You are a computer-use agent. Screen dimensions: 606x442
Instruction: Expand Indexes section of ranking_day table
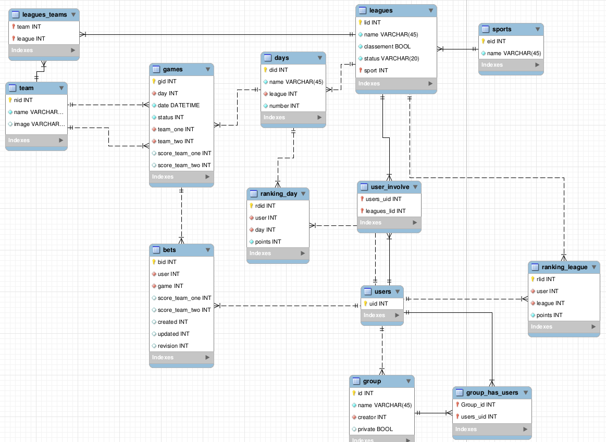click(303, 254)
